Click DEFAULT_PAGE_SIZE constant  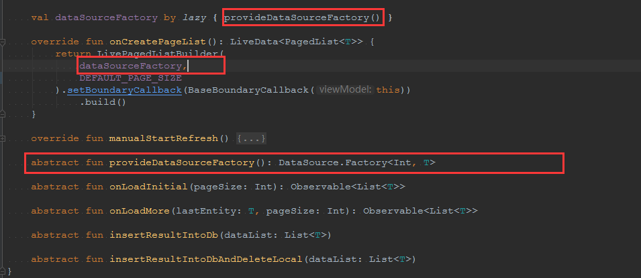pyautogui.click(x=130, y=78)
